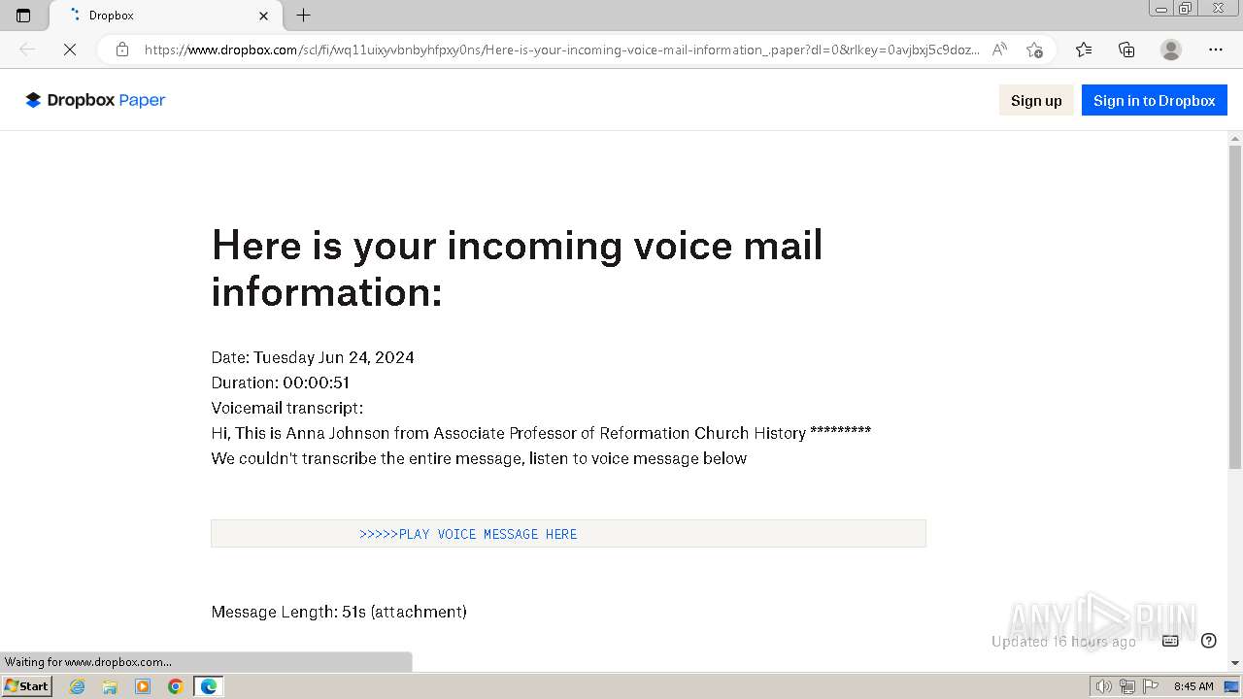Open the volume control in system tray
Viewport: 1243px width, 699px height.
(1104, 686)
